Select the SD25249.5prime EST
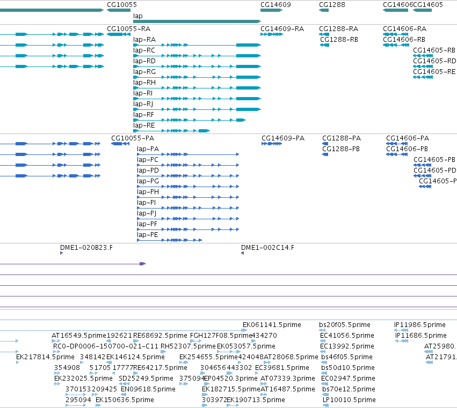The height and width of the screenshot is (408, 457). click(x=124, y=384)
